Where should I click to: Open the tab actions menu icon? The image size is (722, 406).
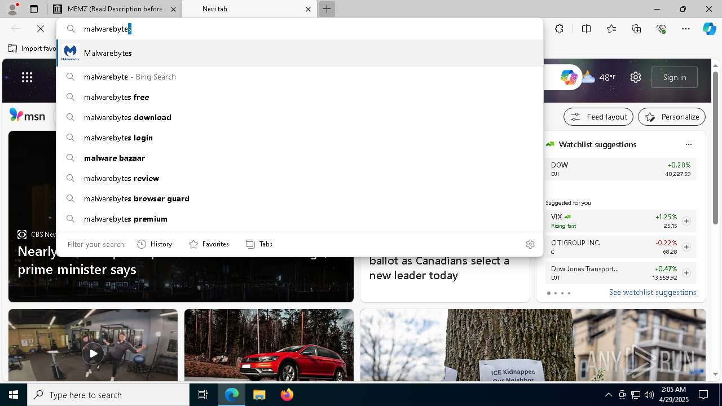(34, 9)
